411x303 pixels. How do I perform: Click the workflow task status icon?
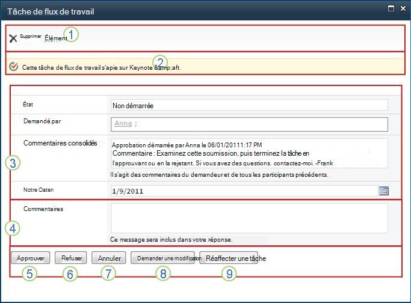13,67
